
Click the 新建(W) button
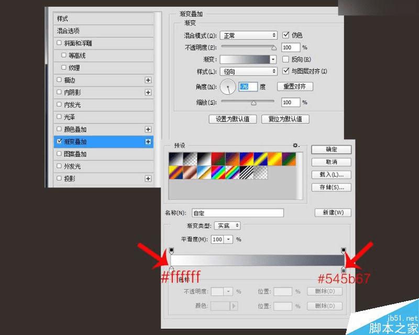click(x=333, y=213)
